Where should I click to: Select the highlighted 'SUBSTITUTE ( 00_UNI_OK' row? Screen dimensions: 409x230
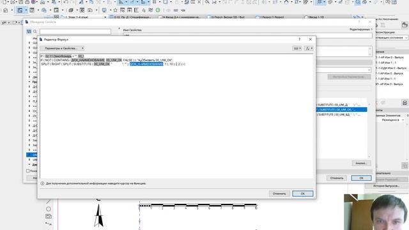[341, 110]
